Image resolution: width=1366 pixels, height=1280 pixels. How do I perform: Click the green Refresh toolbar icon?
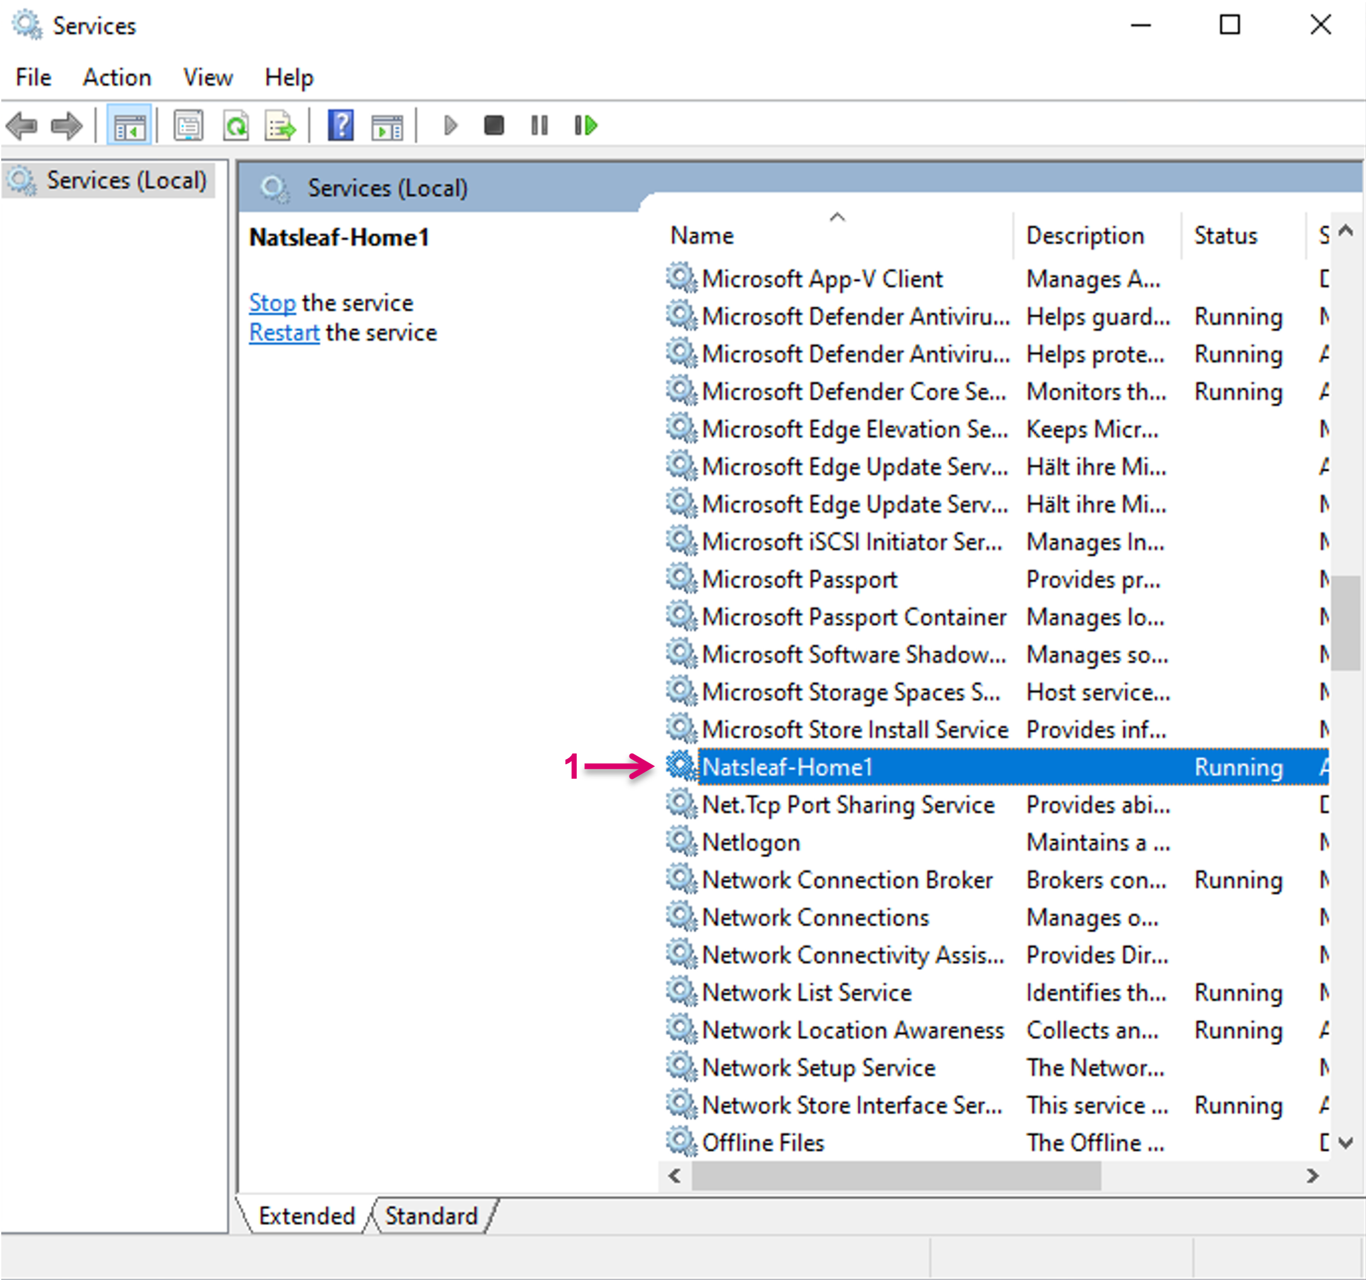[236, 126]
